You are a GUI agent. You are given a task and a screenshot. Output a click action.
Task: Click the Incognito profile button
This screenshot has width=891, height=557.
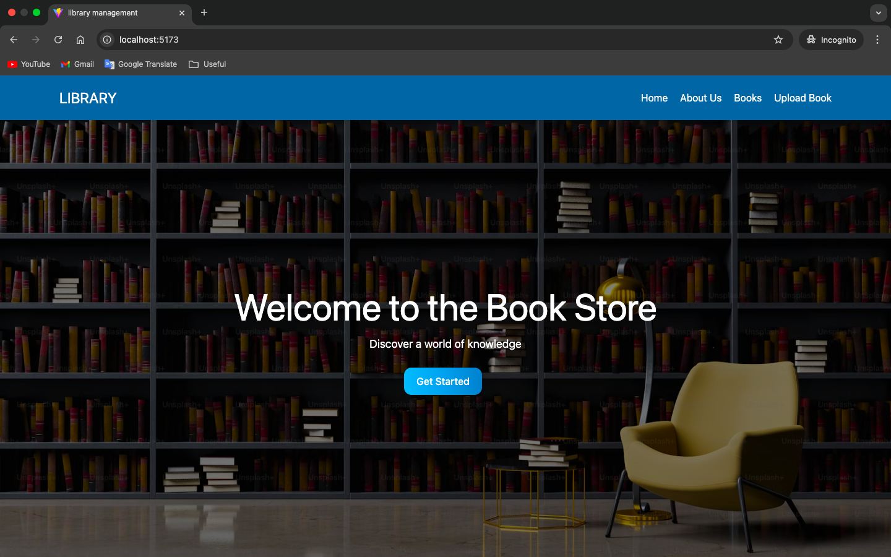tap(831, 40)
